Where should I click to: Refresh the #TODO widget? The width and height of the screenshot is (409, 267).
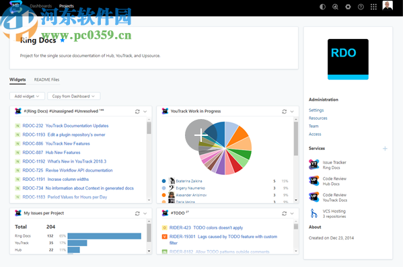coord(284,214)
